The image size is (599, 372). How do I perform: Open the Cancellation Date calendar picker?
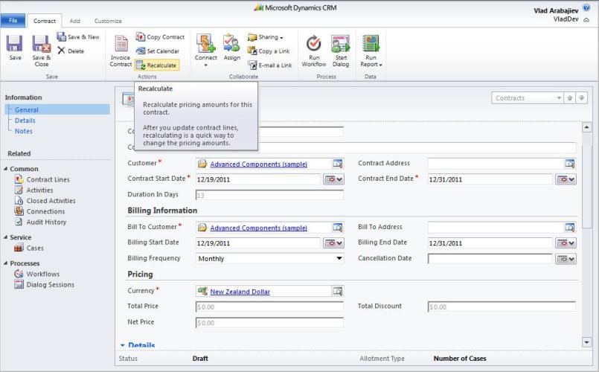coord(566,259)
